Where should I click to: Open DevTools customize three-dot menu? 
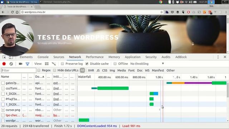coord(218,57)
